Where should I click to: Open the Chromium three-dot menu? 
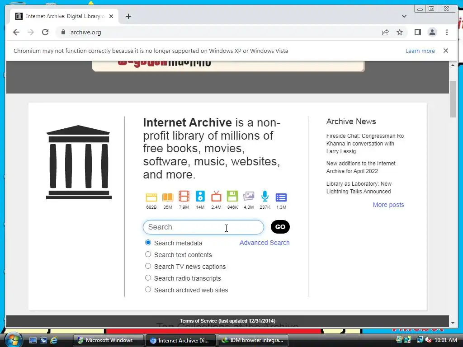pyautogui.click(x=447, y=32)
